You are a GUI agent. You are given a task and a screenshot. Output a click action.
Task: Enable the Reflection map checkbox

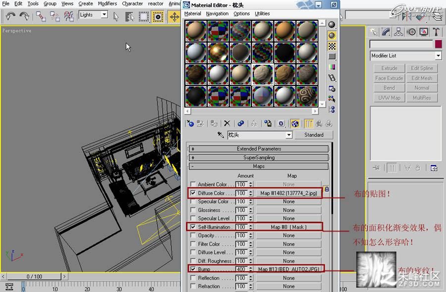193,278
